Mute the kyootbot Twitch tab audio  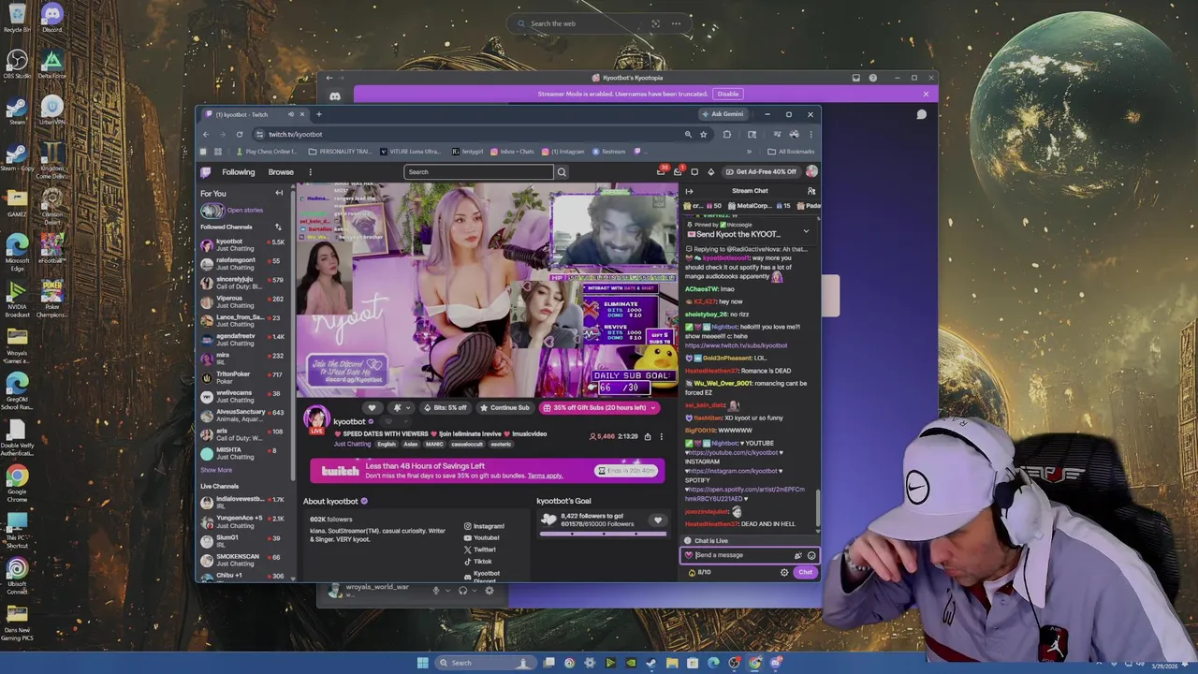290,114
